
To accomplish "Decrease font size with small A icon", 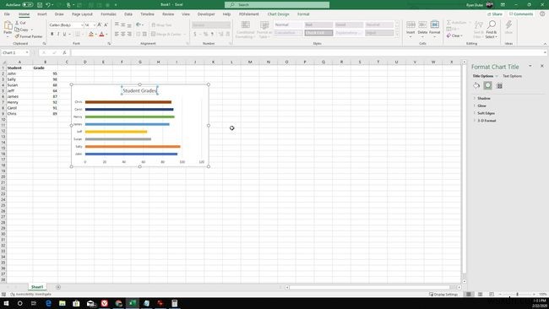I will 106,24.
